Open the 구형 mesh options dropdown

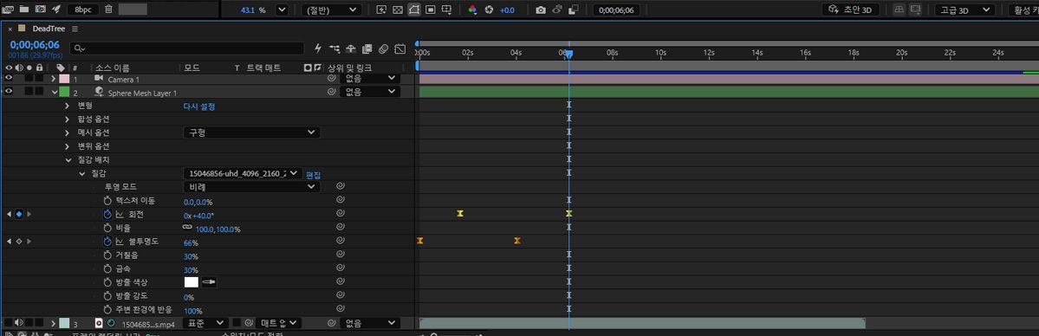pyautogui.click(x=252, y=132)
